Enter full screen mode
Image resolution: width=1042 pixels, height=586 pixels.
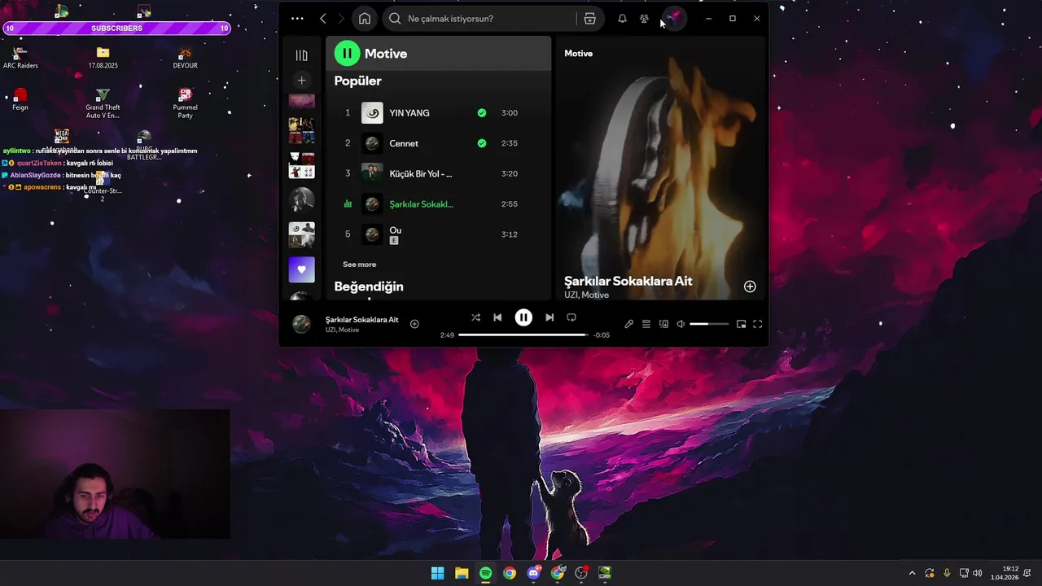click(757, 324)
